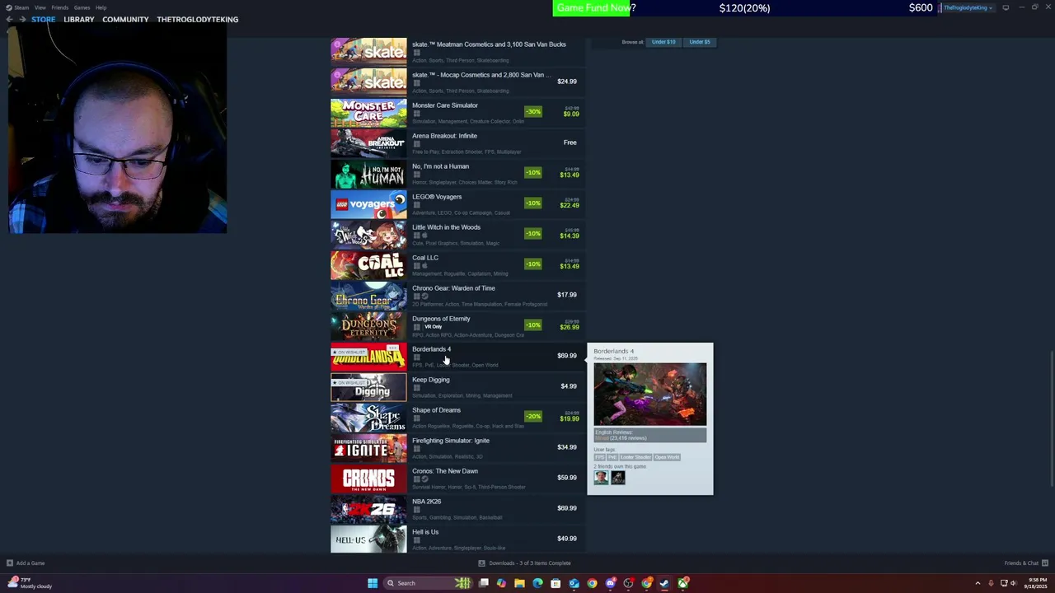Screen dimensions: 1055x593
Task: Open File Explorer from taskbar
Action: point(519,583)
